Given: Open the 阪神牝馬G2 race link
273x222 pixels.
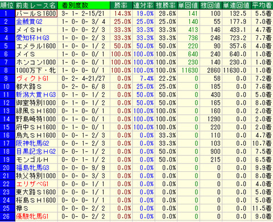Looking at the screenshot, I should coord(32,143).
